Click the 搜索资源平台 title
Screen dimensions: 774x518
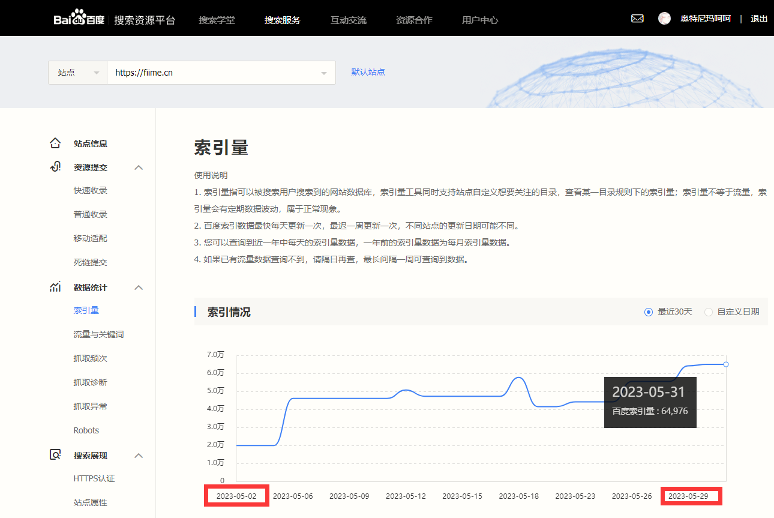click(x=145, y=20)
